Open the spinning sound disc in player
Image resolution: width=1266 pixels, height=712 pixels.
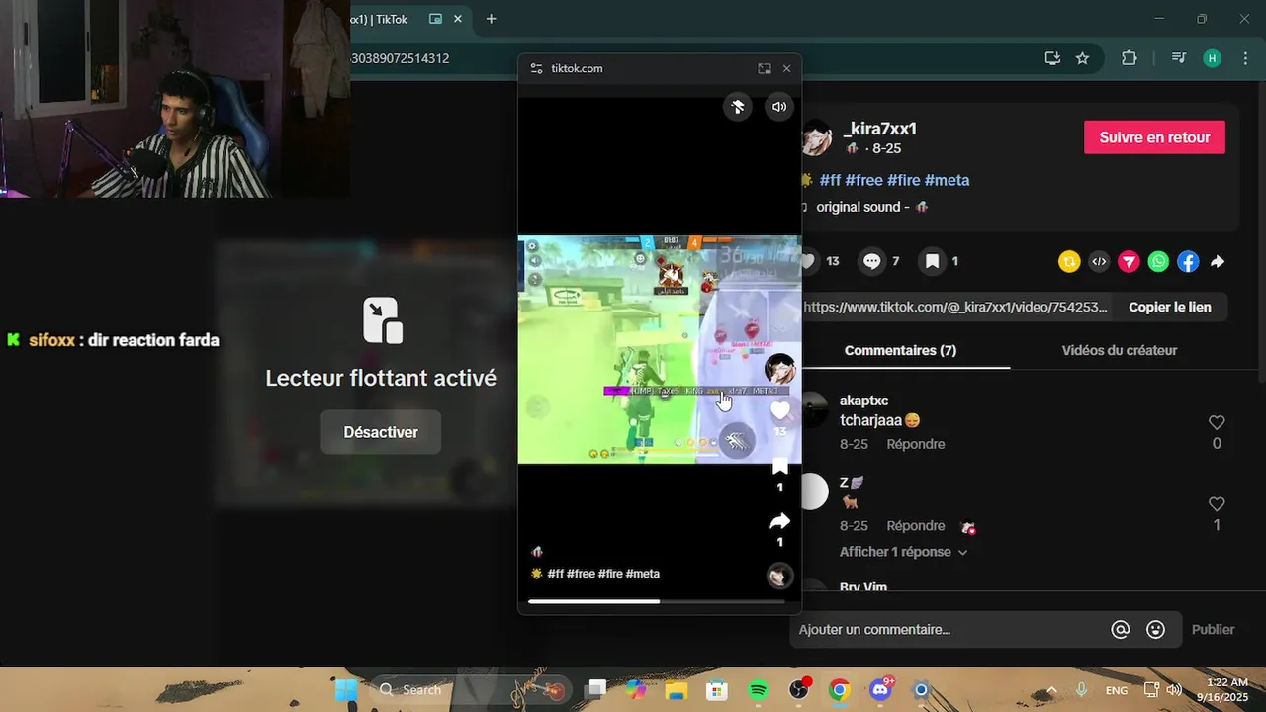coord(780,576)
